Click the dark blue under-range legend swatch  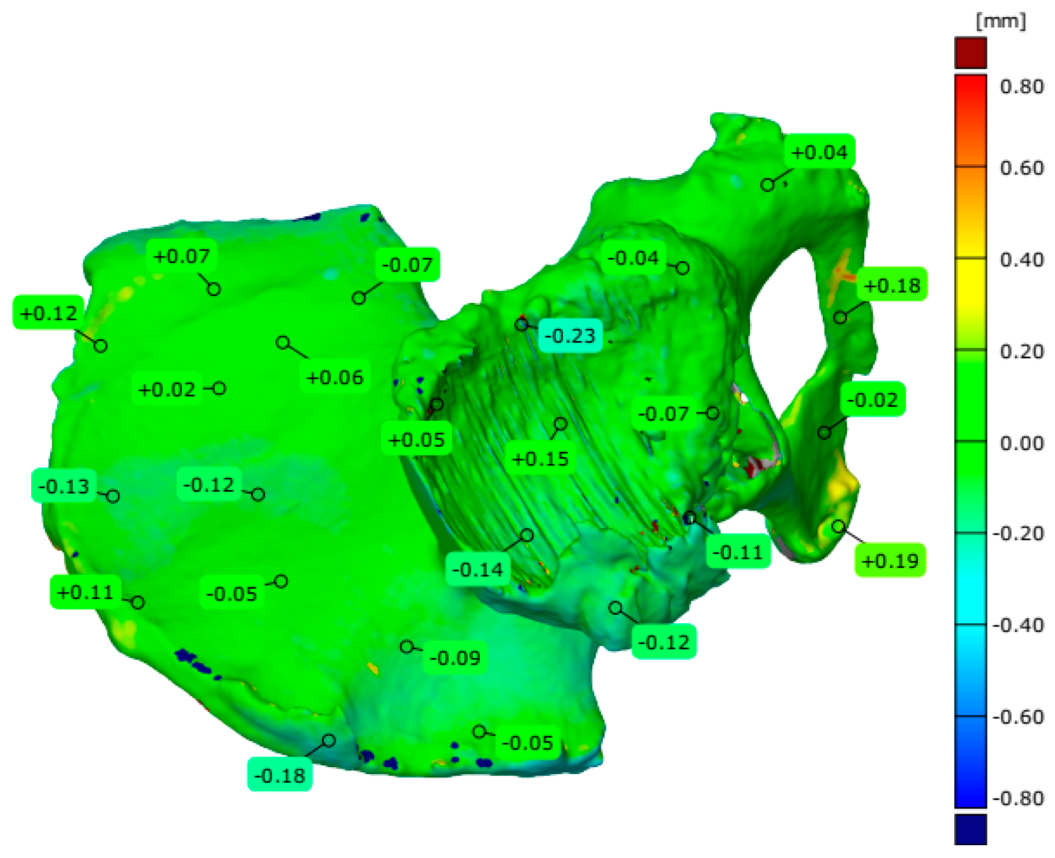click(x=970, y=829)
